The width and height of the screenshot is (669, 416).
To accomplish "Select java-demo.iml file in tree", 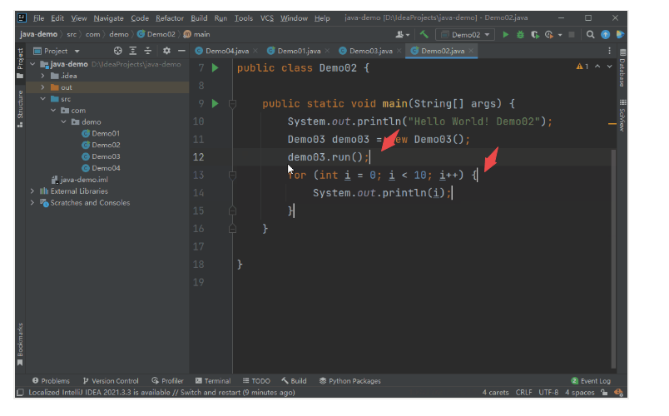I will [84, 179].
